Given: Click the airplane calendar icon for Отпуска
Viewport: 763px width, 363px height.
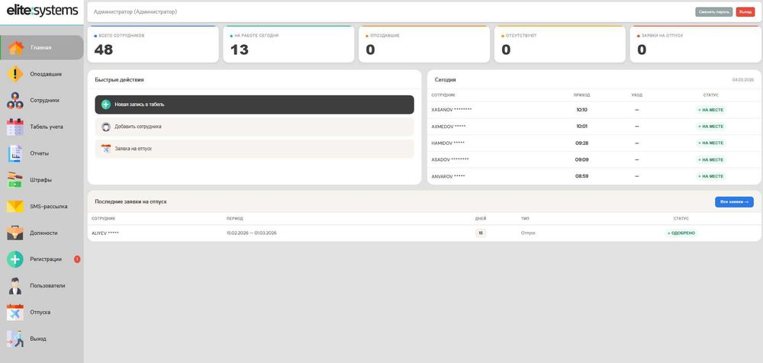Looking at the screenshot, I should [15, 313].
